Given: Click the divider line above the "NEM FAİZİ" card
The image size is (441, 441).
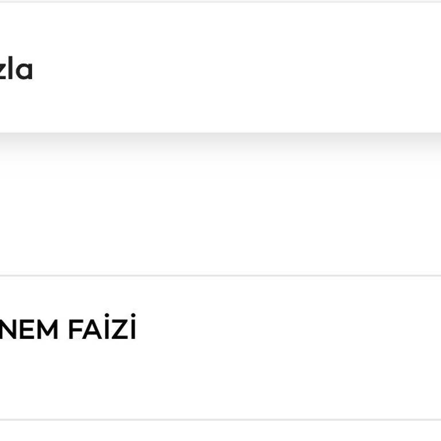Looking at the screenshot, I should (x=220, y=276).
